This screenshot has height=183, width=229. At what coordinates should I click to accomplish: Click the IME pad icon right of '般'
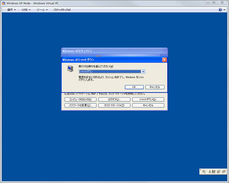pos(218,172)
